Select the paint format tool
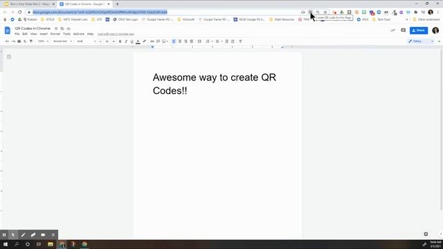The image size is (443, 249). 31,41
